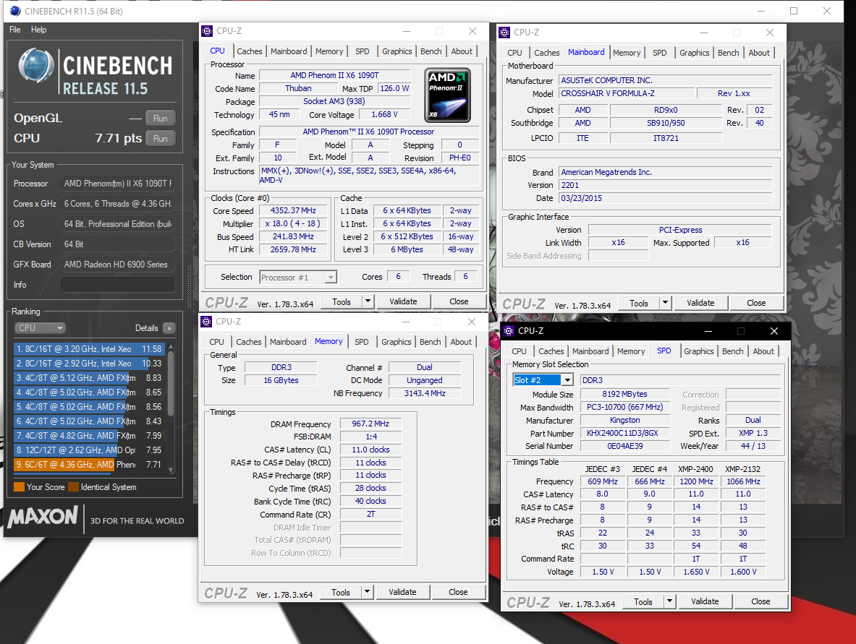
Task: Expand Tools dropdown arrow in CPU window
Action: point(368,301)
